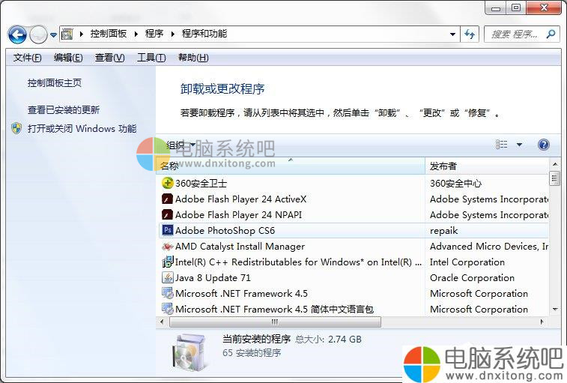Select the Adobe PhotoShop CS6 Ps icon
This screenshot has height=383, width=567.
coord(168,230)
